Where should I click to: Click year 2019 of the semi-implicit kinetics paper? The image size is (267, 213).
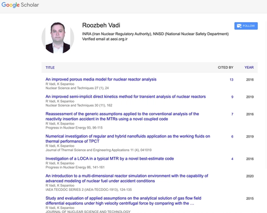[250, 97]
